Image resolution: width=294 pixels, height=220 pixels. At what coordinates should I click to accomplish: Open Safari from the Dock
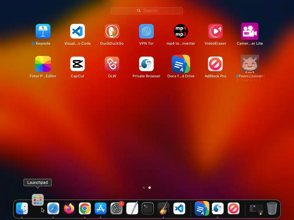click(53, 209)
